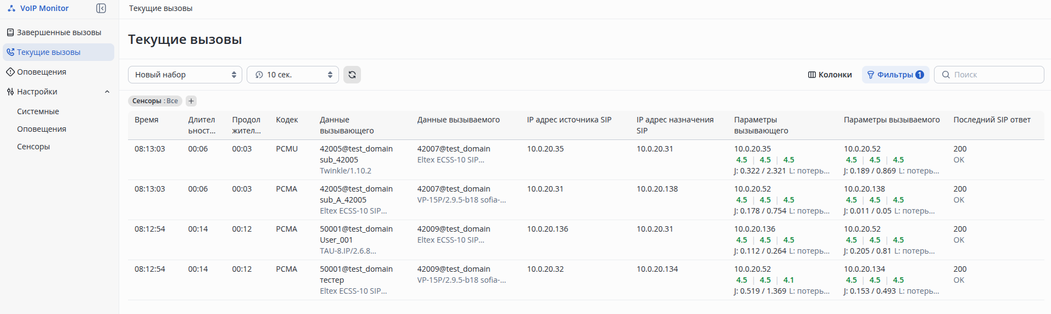Viewport: 1051px width, 314px height.
Task: Open Завершенные вызовы in sidebar
Action: click(x=59, y=32)
